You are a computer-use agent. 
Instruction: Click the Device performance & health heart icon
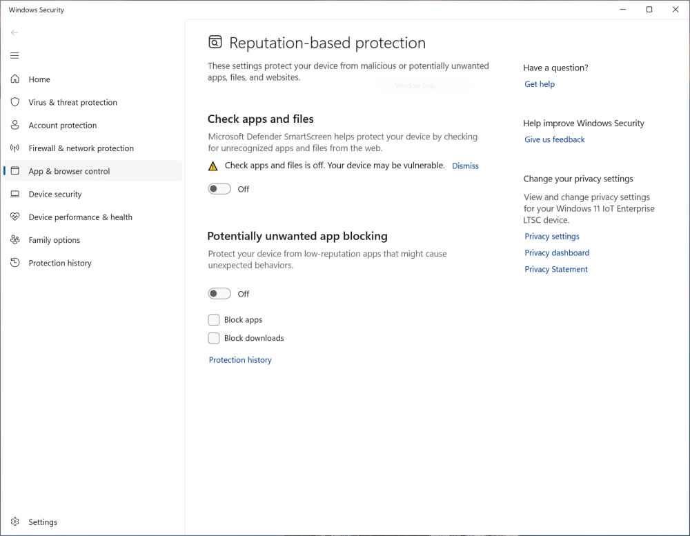coord(14,217)
